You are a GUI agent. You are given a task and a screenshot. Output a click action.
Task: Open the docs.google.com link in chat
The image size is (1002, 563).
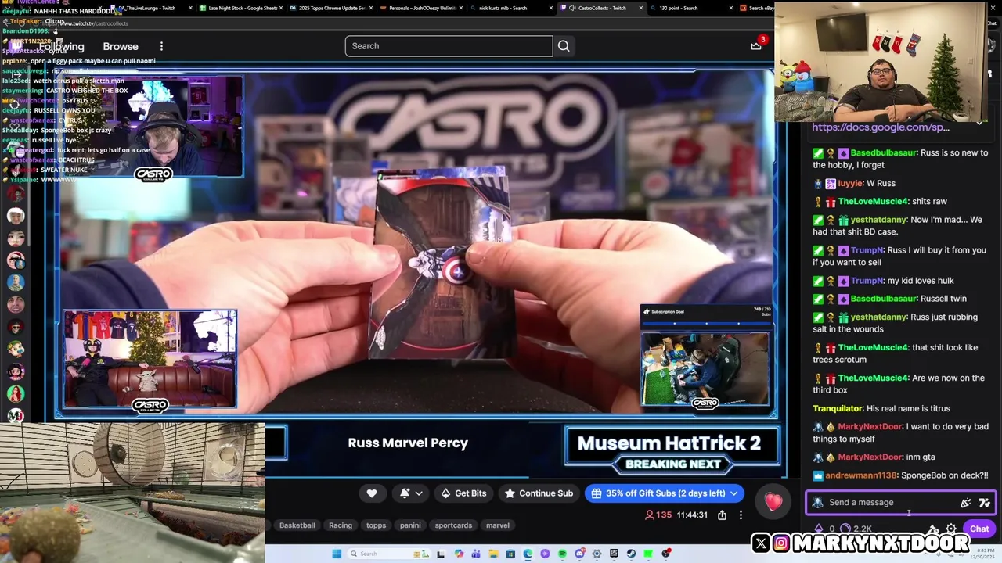coord(881,127)
